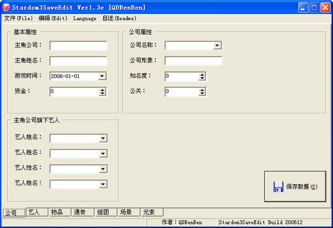Click the Stardom3SaveEdit title bar app icon
The image size is (333, 228).
click(x=6, y=8)
